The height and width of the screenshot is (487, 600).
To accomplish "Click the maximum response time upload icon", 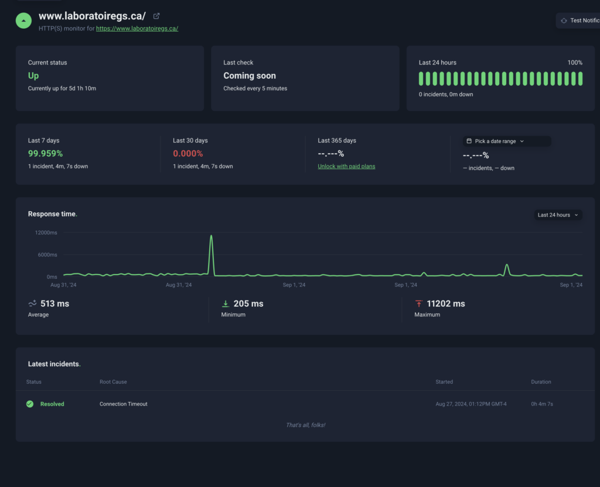I will coord(418,303).
